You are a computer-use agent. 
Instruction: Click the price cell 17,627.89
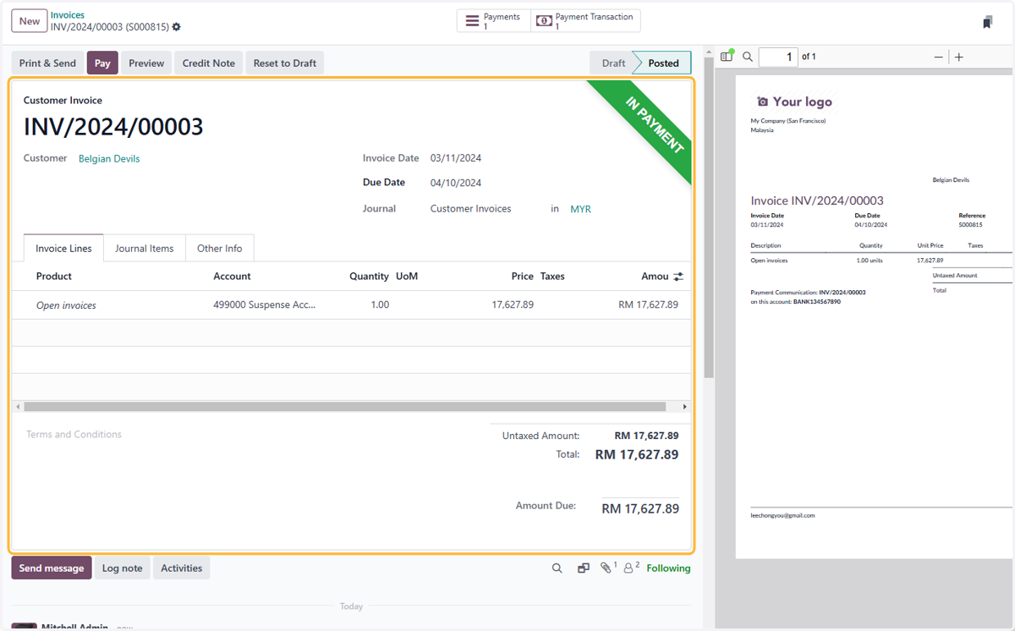coord(513,305)
